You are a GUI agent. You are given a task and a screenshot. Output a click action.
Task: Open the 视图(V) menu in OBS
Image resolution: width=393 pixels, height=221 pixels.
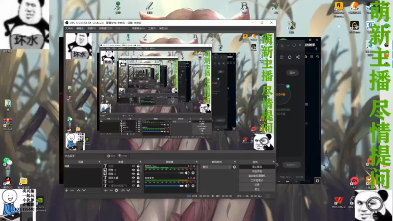(x=91, y=28)
